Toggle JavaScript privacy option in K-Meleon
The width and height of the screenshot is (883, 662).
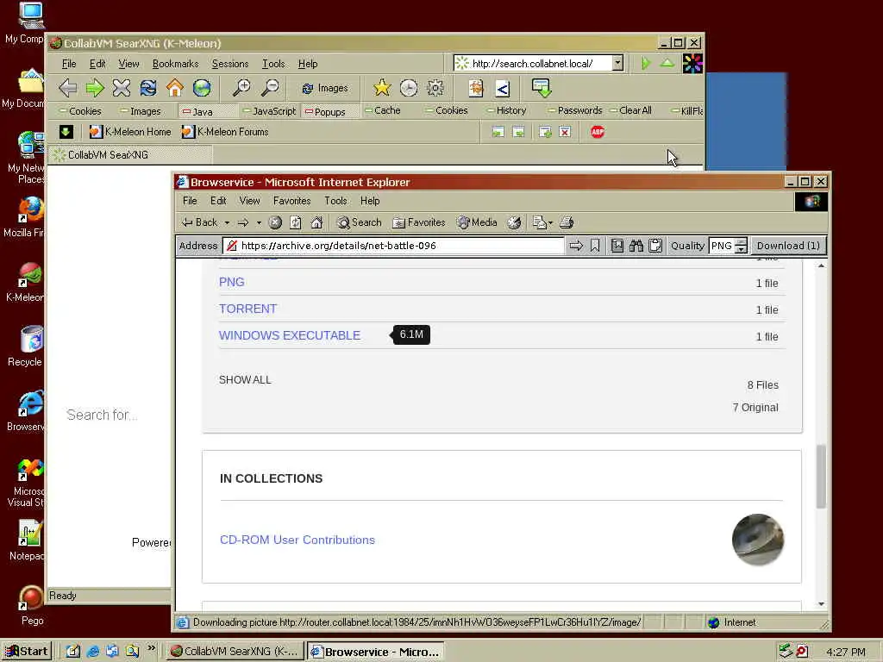[x=269, y=111]
